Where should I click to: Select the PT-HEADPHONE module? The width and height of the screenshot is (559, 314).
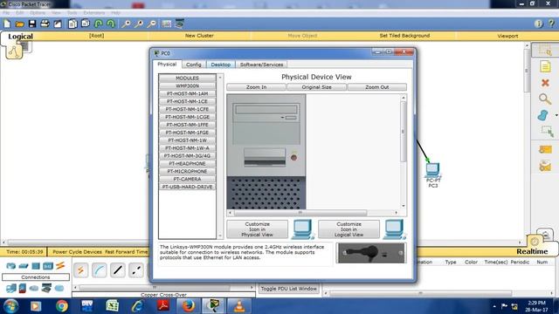(x=187, y=163)
